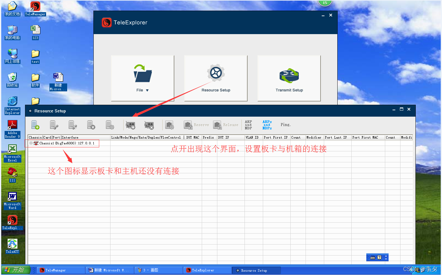Click the language bar keyboard icon
442x275 pixels.
click(373, 258)
